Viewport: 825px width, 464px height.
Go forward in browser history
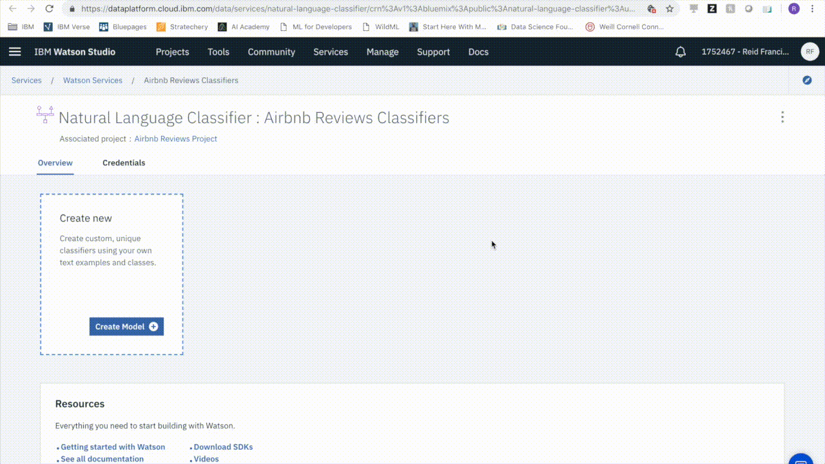31,9
